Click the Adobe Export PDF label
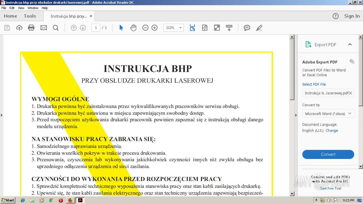Image resolution: width=363 pixels, height=204 pixels. point(320,62)
